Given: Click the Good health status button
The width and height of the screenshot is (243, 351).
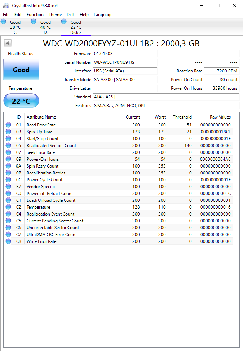Looking at the screenshot, I should coord(21,70).
